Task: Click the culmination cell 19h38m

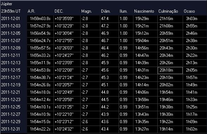Action: click(170, 107)
